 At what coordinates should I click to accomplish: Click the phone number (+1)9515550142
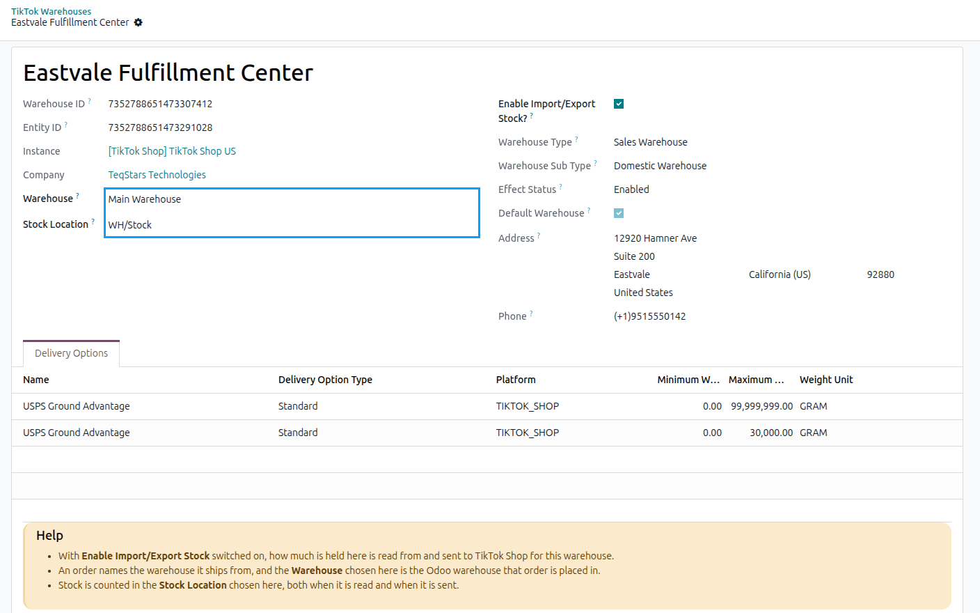[649, 316]
